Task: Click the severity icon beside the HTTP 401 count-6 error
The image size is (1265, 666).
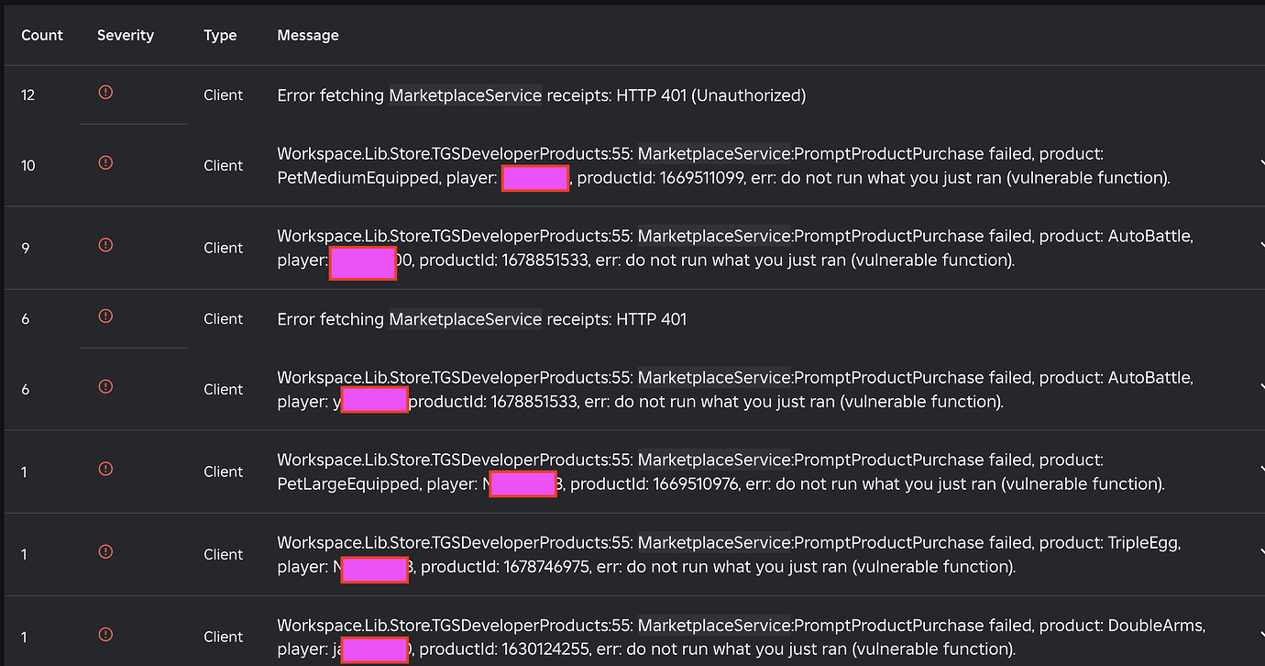Action: (x=104, y=316)
